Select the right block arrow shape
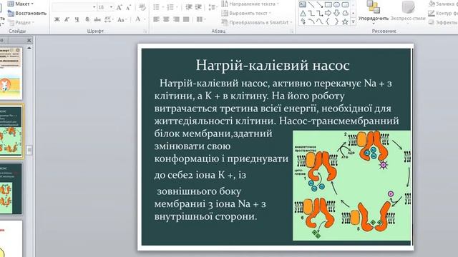Screen dimensions: 458x257 point(328,13)
